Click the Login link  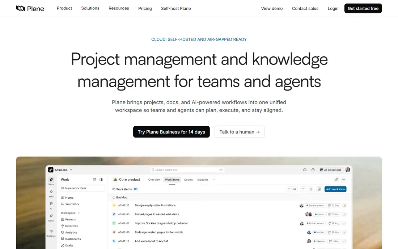pos(333,8)
